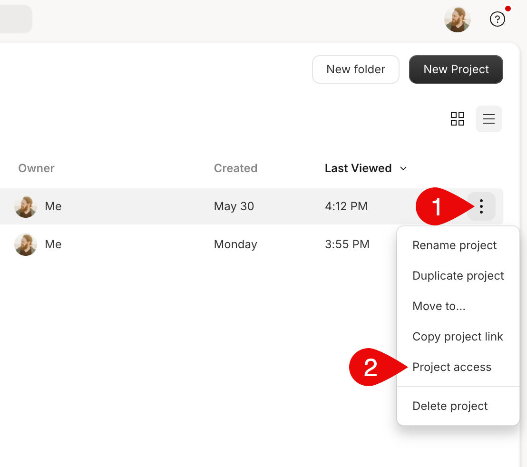Open the help question mark icon

(x=497, y=19)
